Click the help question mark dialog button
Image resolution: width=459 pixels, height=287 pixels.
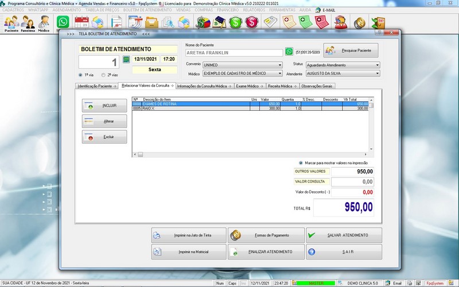(x=379, y=33)
